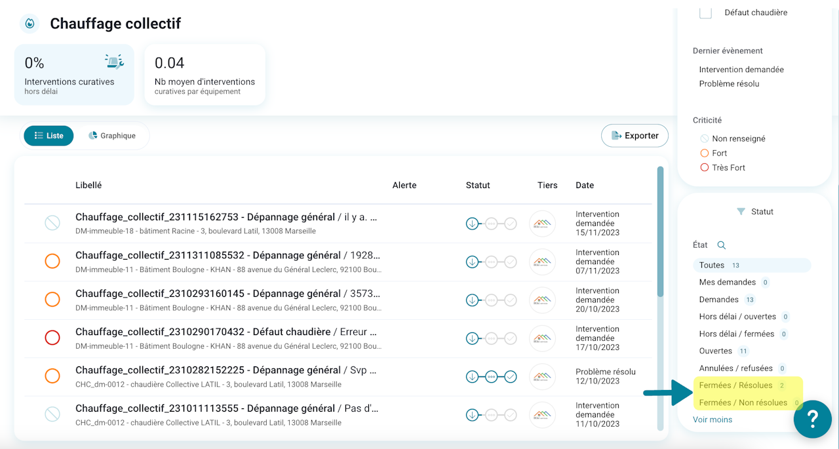Click status progress icon of Problème résolu row
The image size is (839, 449).
pyautogui.click(x=491, y=376)
